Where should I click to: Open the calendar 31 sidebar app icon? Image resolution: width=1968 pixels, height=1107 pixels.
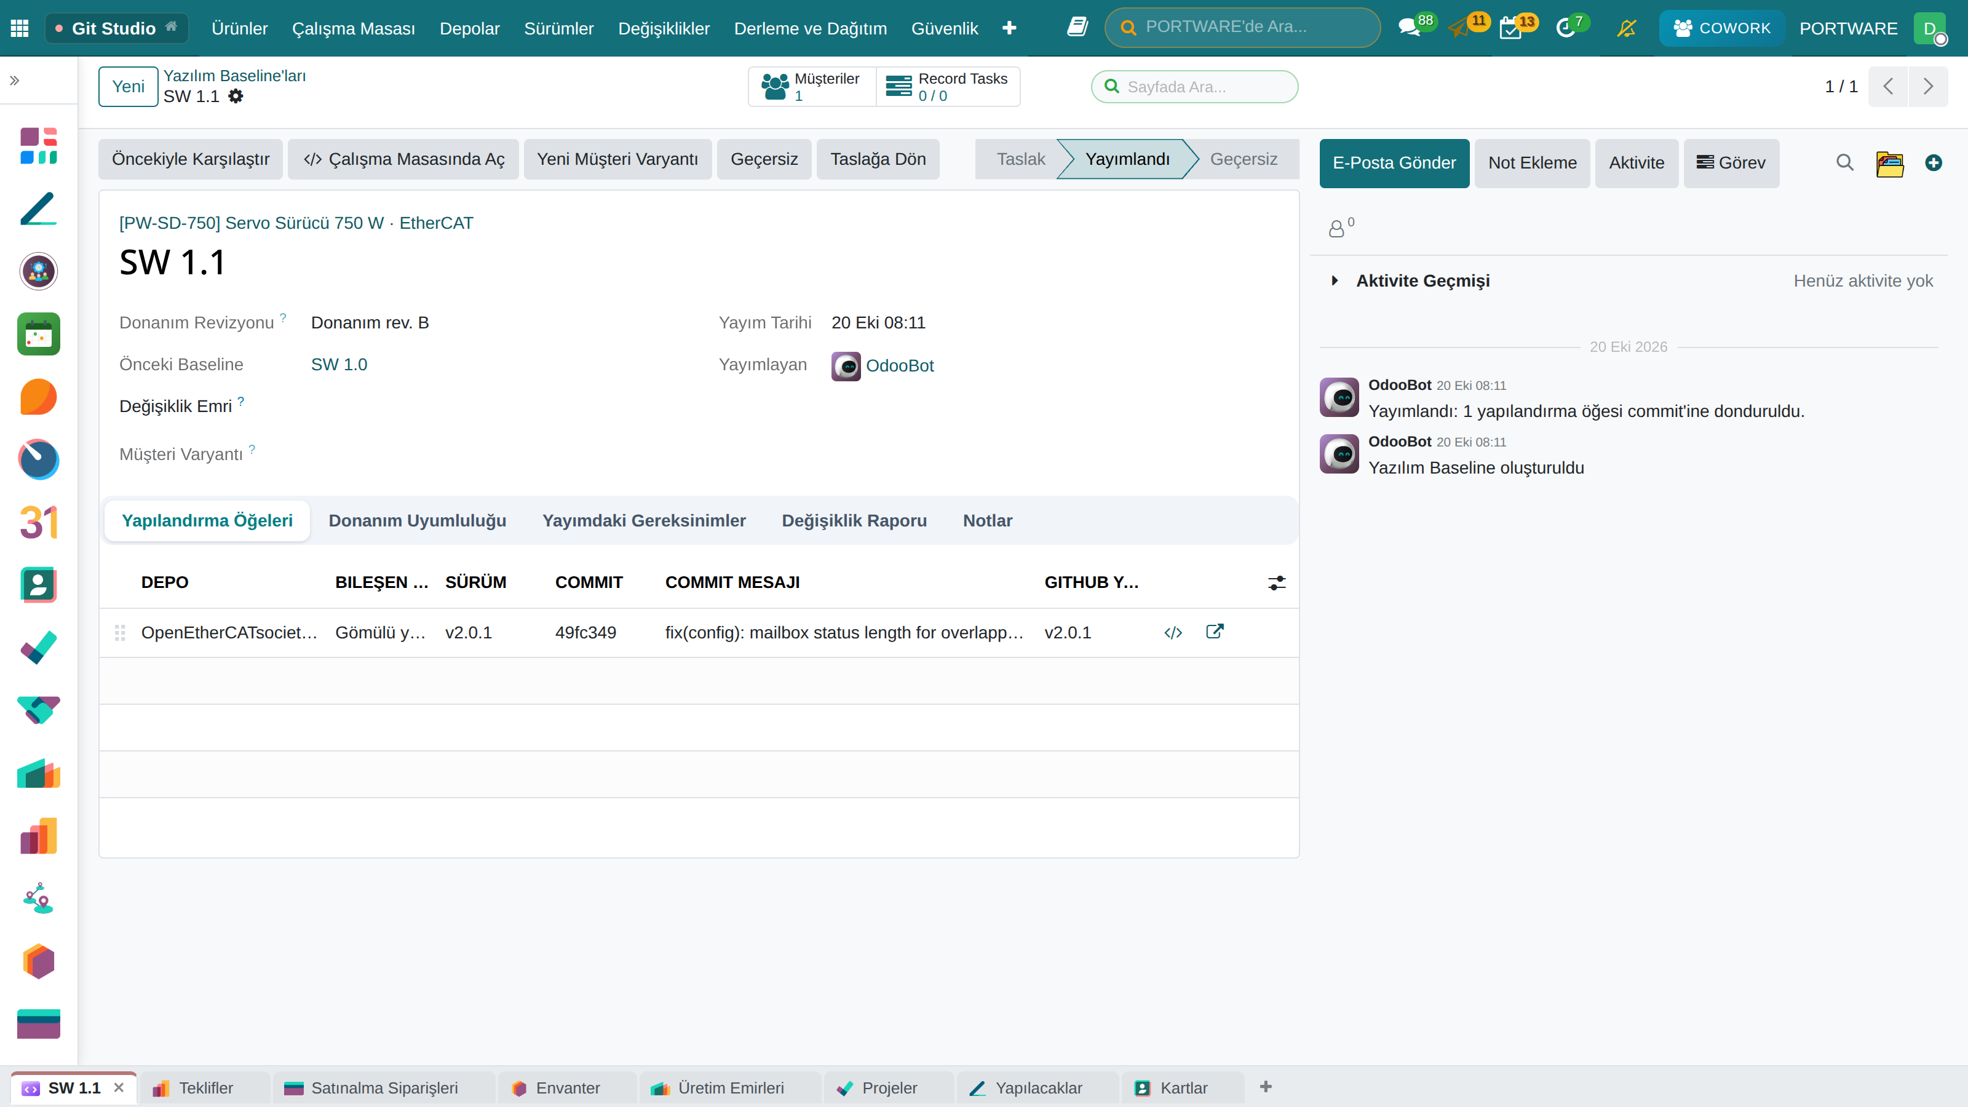pos(38,523)
